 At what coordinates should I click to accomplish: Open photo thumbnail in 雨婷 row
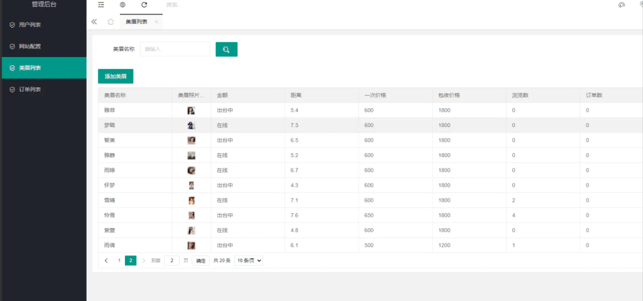point(191,170)
